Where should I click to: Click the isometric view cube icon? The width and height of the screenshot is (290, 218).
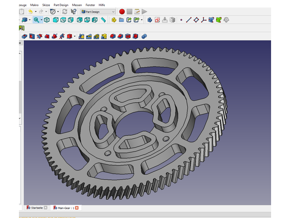[47, 20]
